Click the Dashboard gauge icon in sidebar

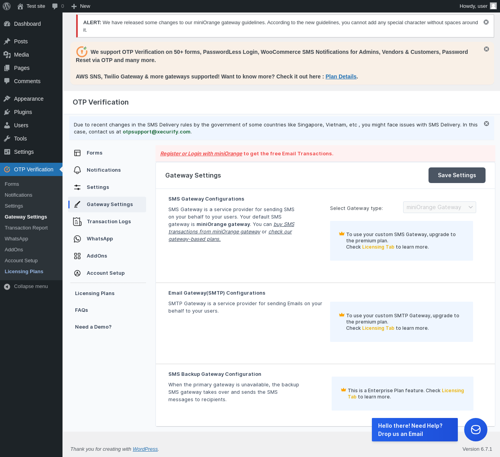tap(7, 24)
